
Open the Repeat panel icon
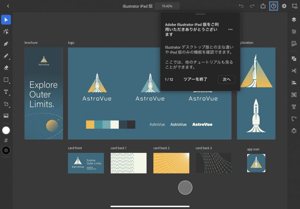[x=294, y=130]
